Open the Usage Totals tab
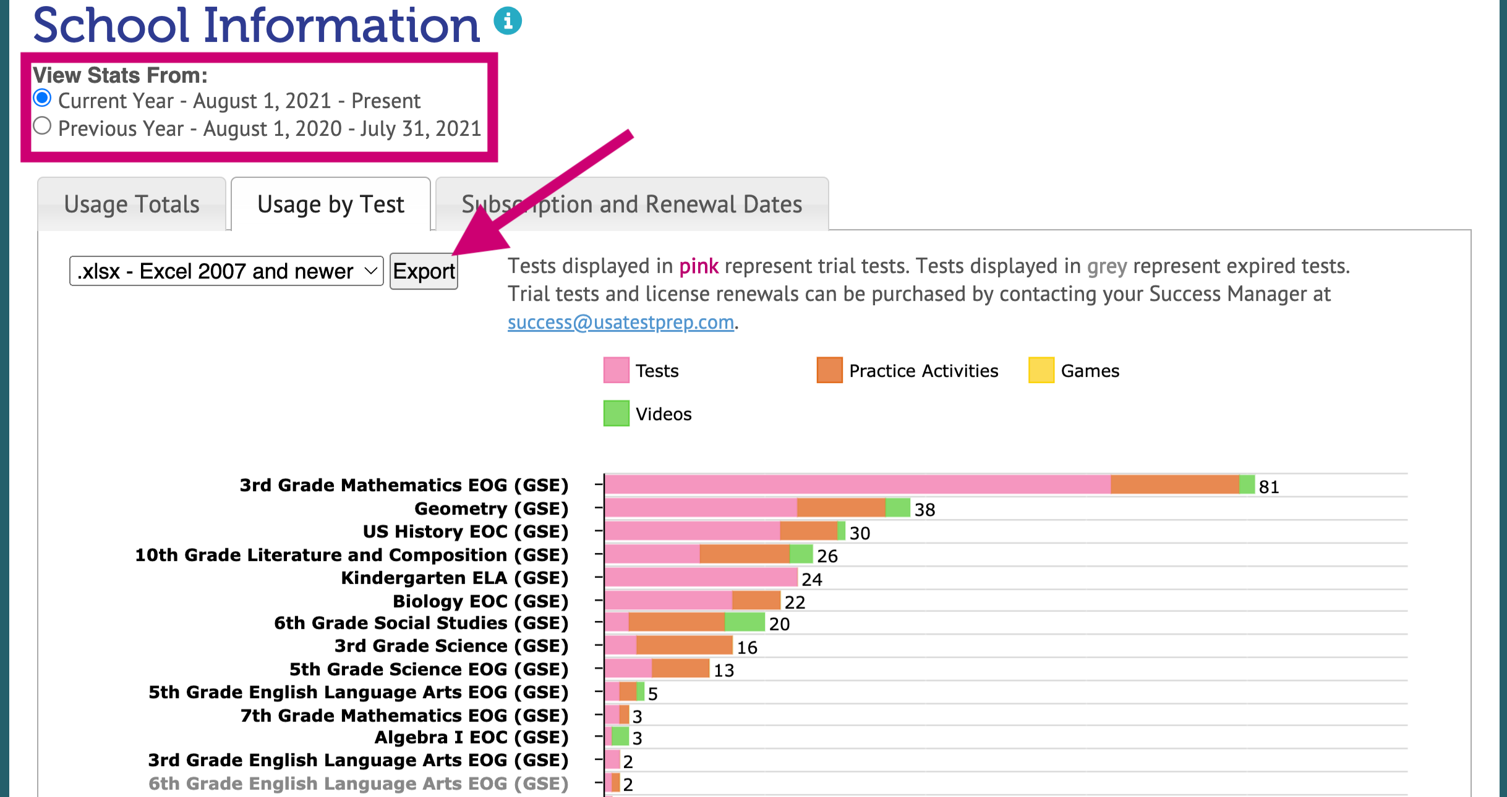1507x797 pixels. [x=132, y=205]
